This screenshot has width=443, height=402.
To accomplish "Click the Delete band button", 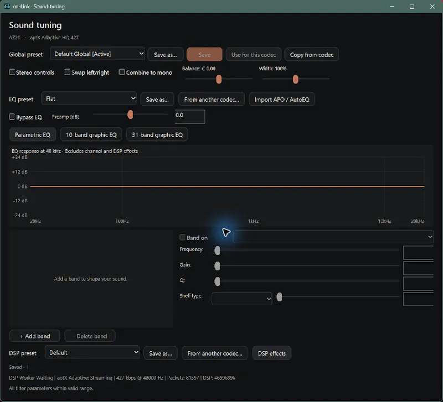I will coord(90,336).
